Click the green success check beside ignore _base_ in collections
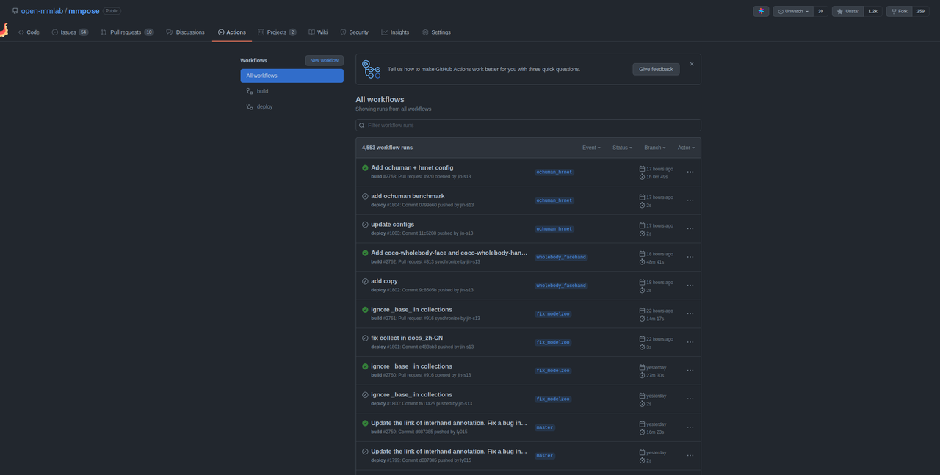The height and width of the screenshot is (475, 940). (x=365, y=309)
